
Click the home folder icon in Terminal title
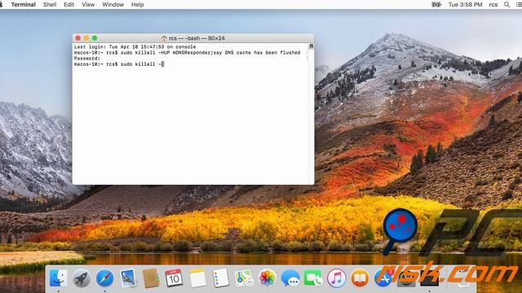pos(164,38)
